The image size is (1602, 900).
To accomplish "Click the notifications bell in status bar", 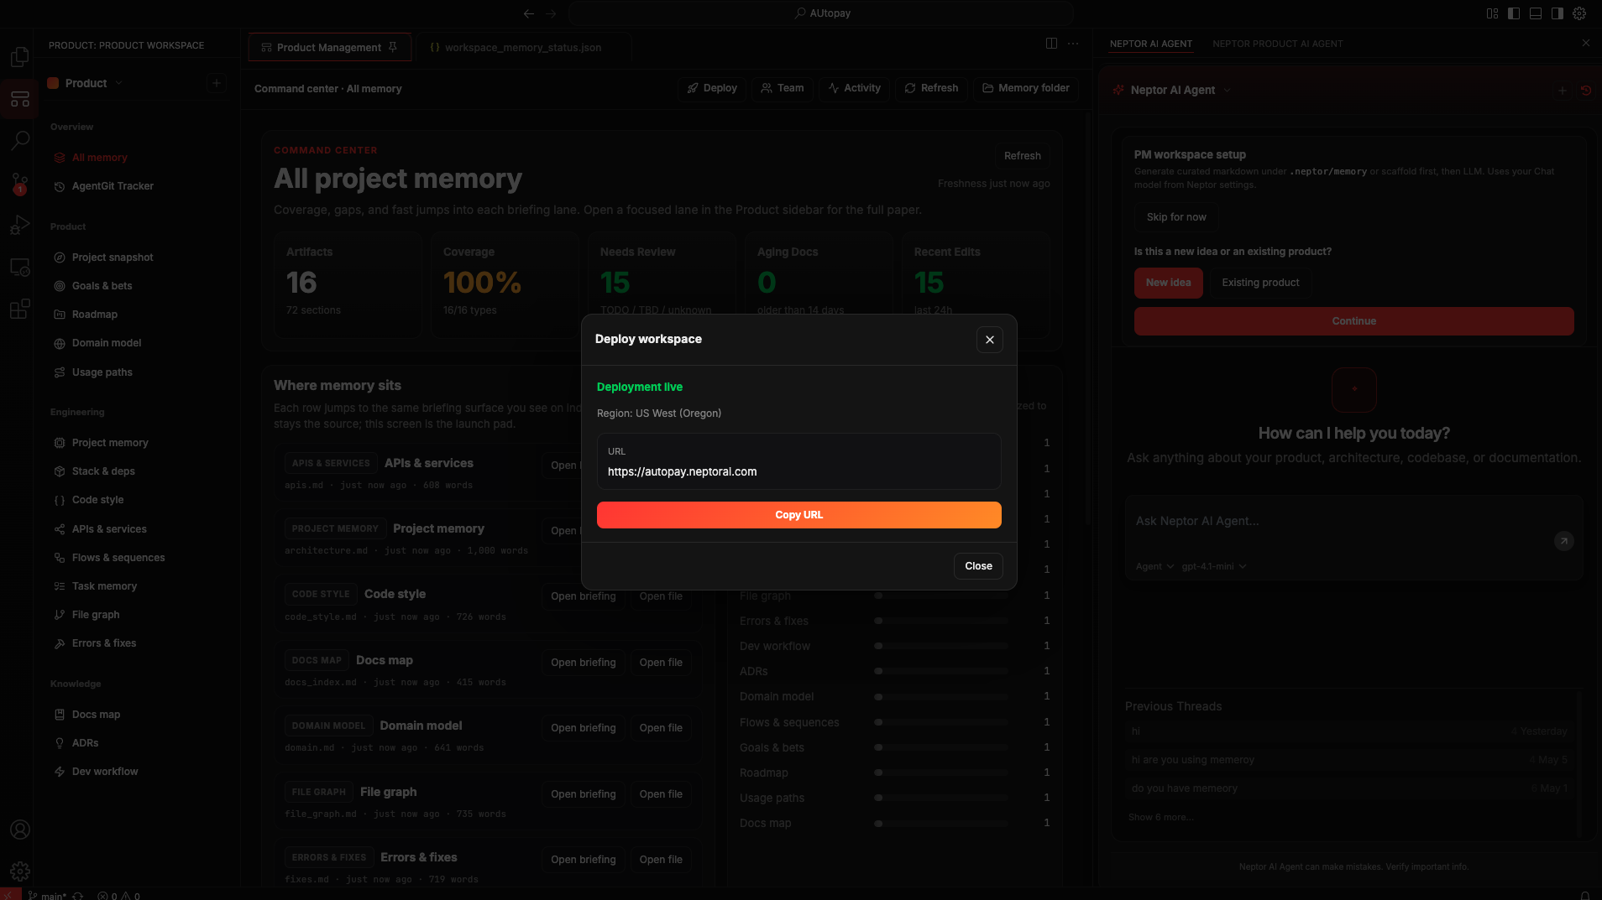I will [1585, 895].
